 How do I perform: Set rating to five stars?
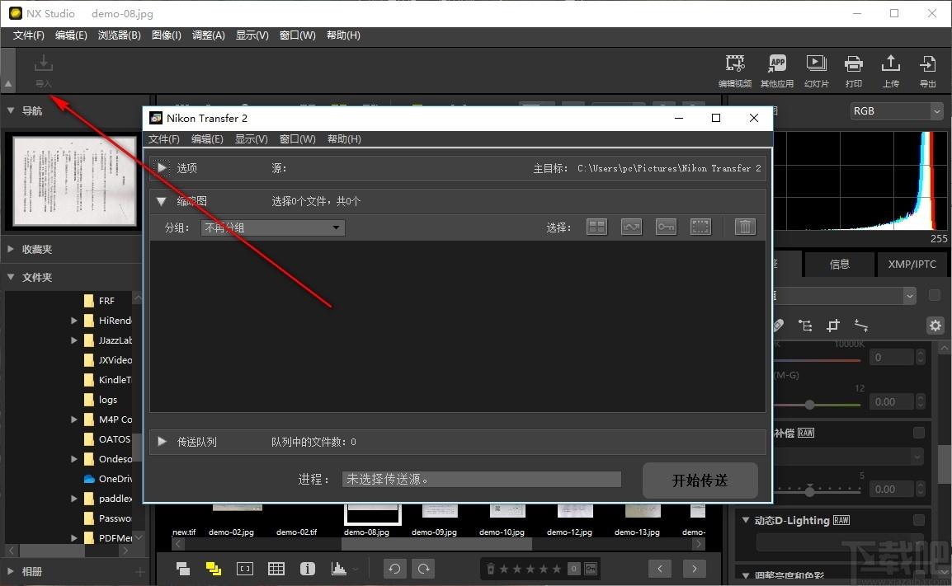pos(556,569)
